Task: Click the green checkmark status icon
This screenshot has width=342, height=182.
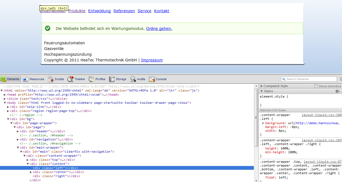Action: click(x=48, y=28)
